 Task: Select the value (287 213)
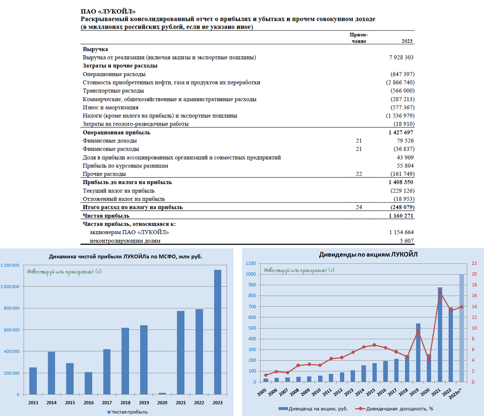(x=402, y=99)
